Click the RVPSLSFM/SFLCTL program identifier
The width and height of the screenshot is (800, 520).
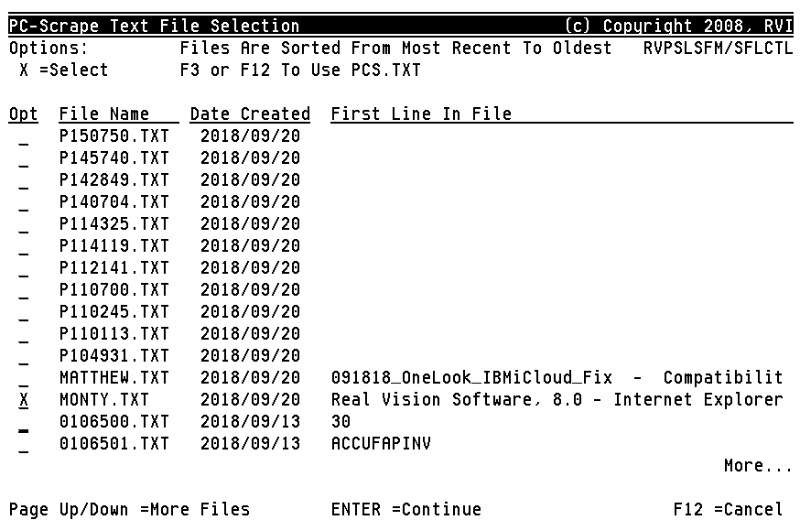(x=718, y=48)
